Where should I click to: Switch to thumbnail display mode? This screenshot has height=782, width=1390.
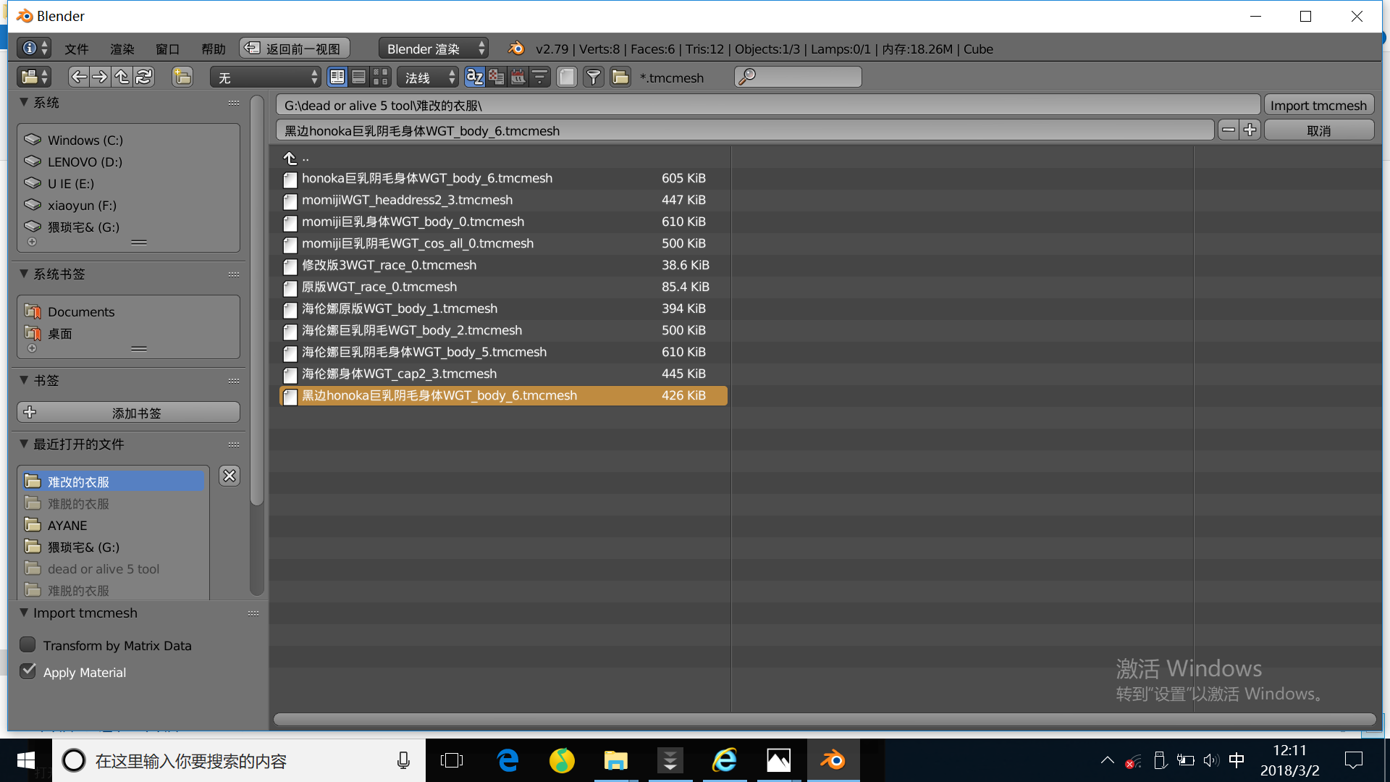click(x=381, y=77)
